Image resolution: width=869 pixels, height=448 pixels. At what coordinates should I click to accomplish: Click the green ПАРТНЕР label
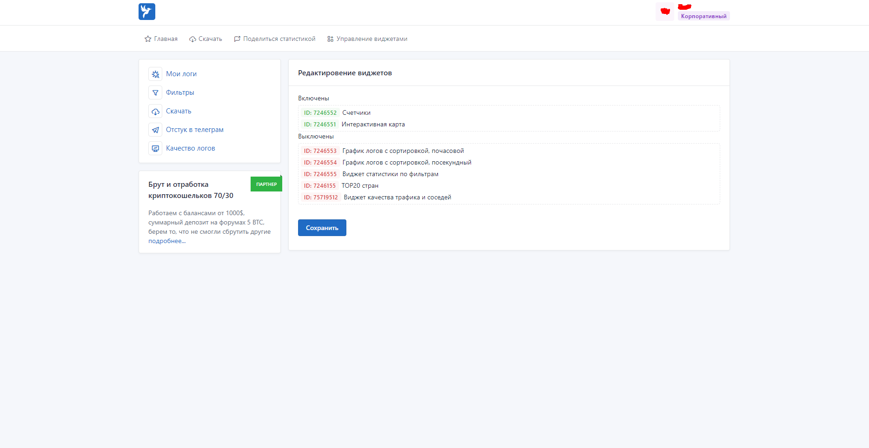(266, 184)
